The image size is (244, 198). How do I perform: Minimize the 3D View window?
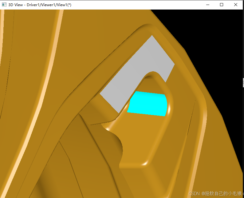coord(208,5)
